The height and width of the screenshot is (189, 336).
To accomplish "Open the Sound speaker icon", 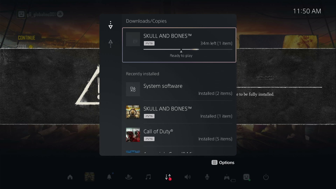I will pos(187,177).
